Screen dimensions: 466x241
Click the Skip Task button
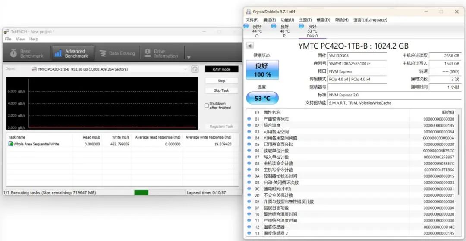(221, 90)
